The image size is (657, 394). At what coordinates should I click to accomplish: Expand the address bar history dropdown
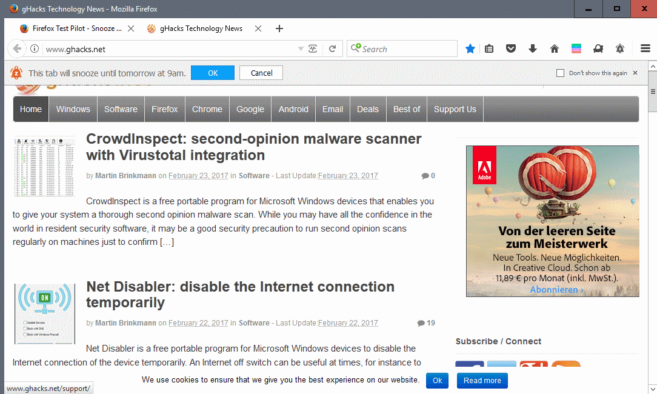point(301,49)
